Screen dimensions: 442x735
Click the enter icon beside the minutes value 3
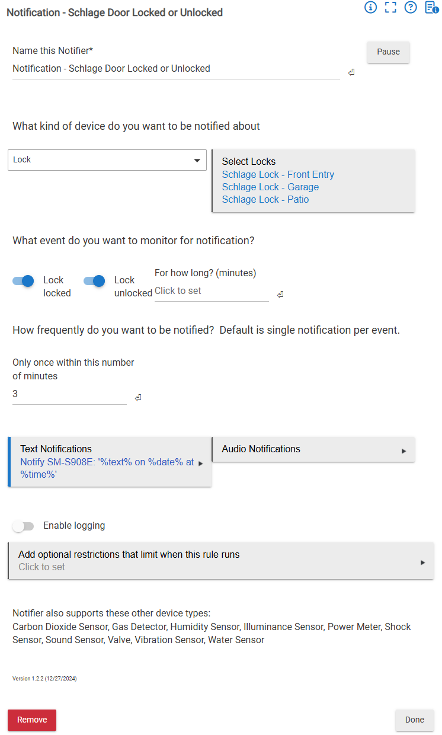(x=138, y=398)
